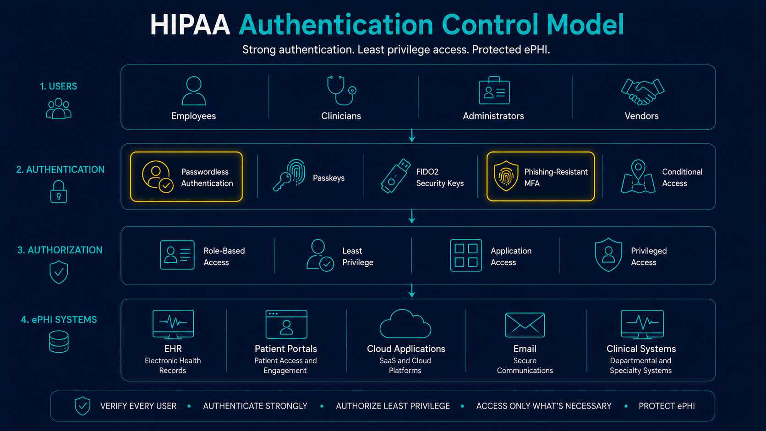The height and width of the screenshot is (431, 766).
Task: Click the "Clinical Systems" heading
Action: [641, 349]
